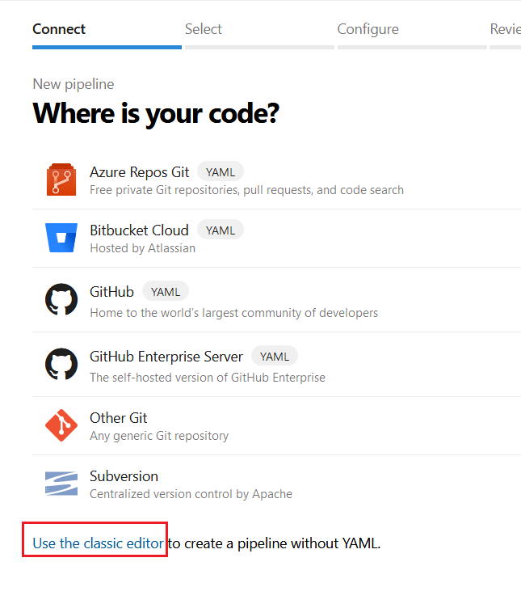The height and width of the screenshot is (600, 521).
Task: Click the YAML badge beside Azure Repos Git
Action: pyautogui.click(x=221, y=172)
